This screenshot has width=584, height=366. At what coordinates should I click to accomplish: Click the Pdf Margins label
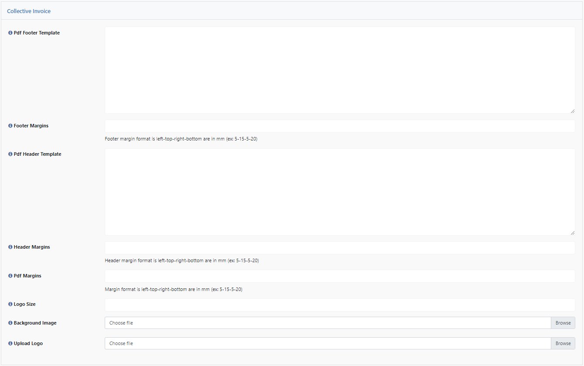coord(27,276)
